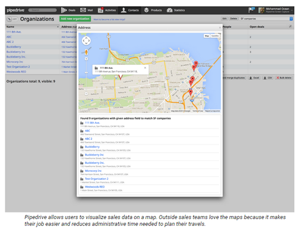Open ABC organization in table
This screenshot has height=230, width=299.
tap(9, 37)
